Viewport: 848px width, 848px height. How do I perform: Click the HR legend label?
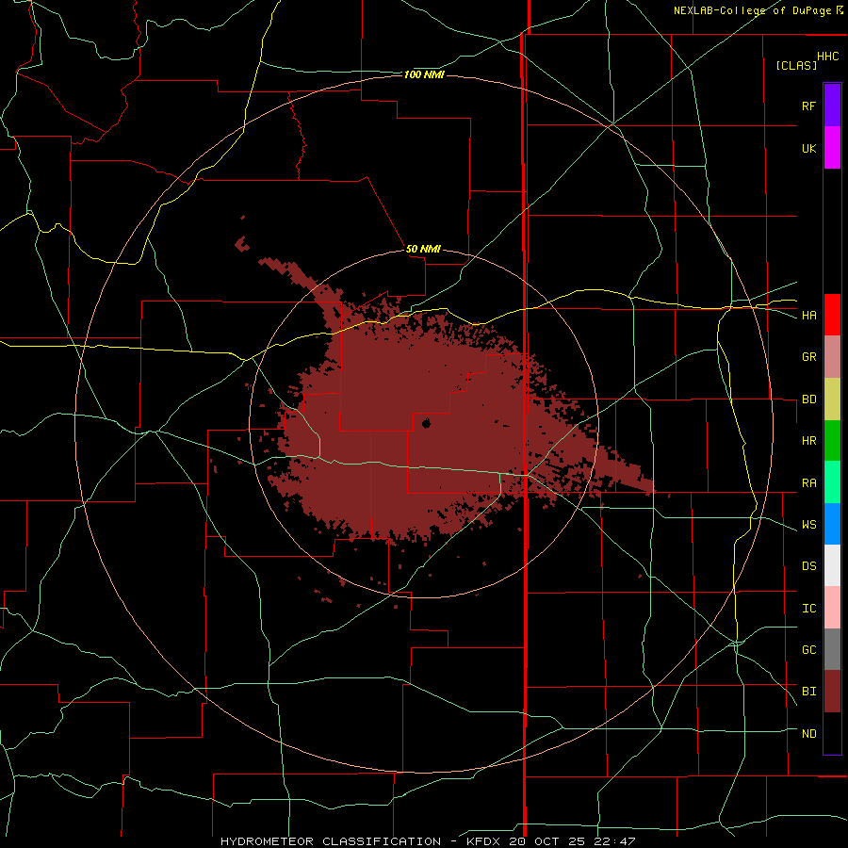pyautogui.click(x=808, y=441)
